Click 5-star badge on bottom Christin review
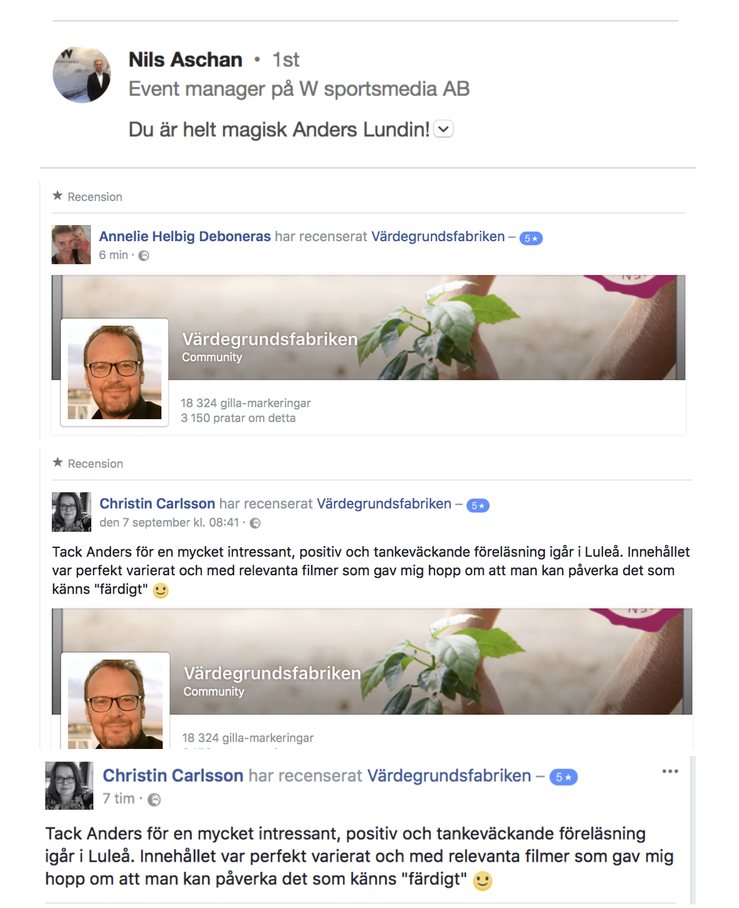This screenshot has height=908, width=739. [x=563, y=777]
